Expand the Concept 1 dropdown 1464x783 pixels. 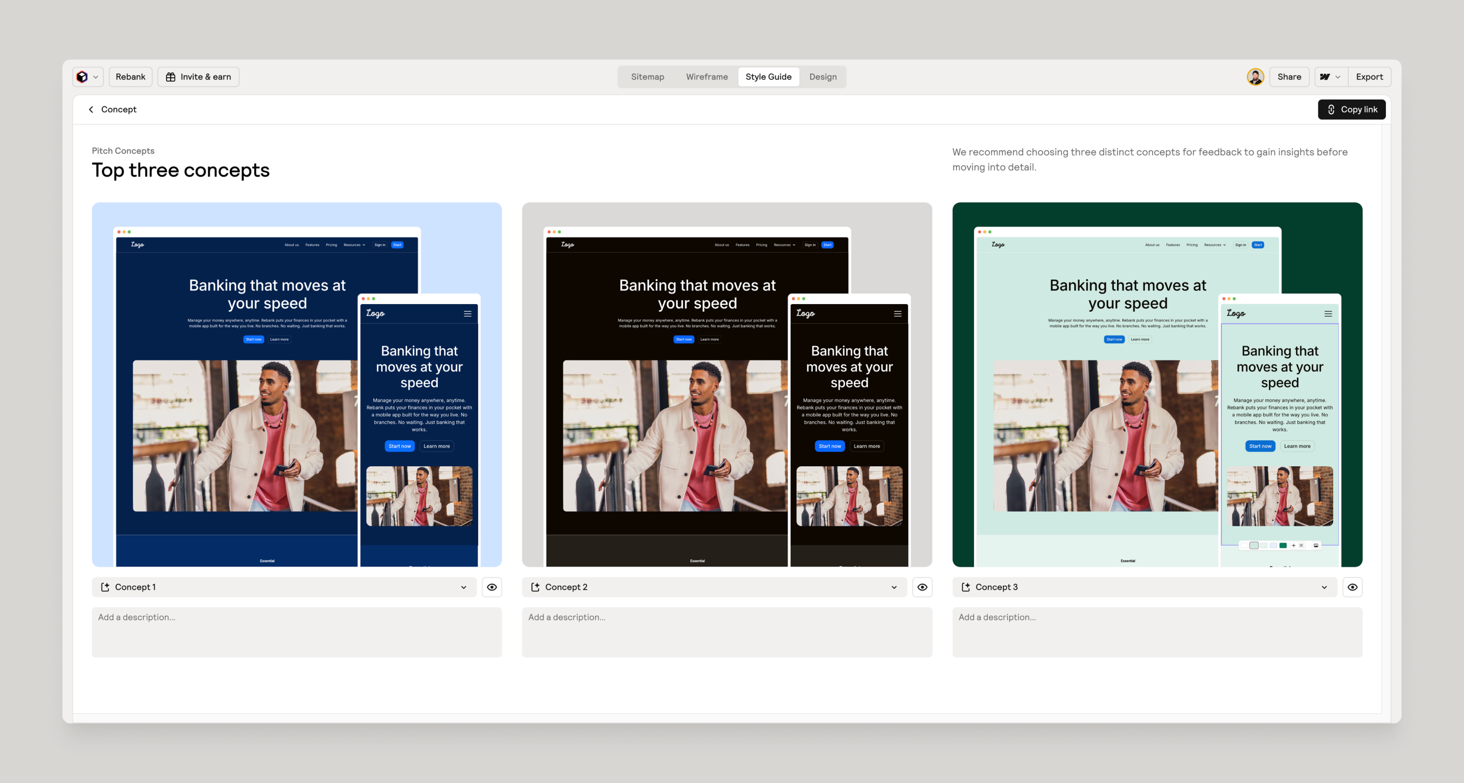(463, 587)
